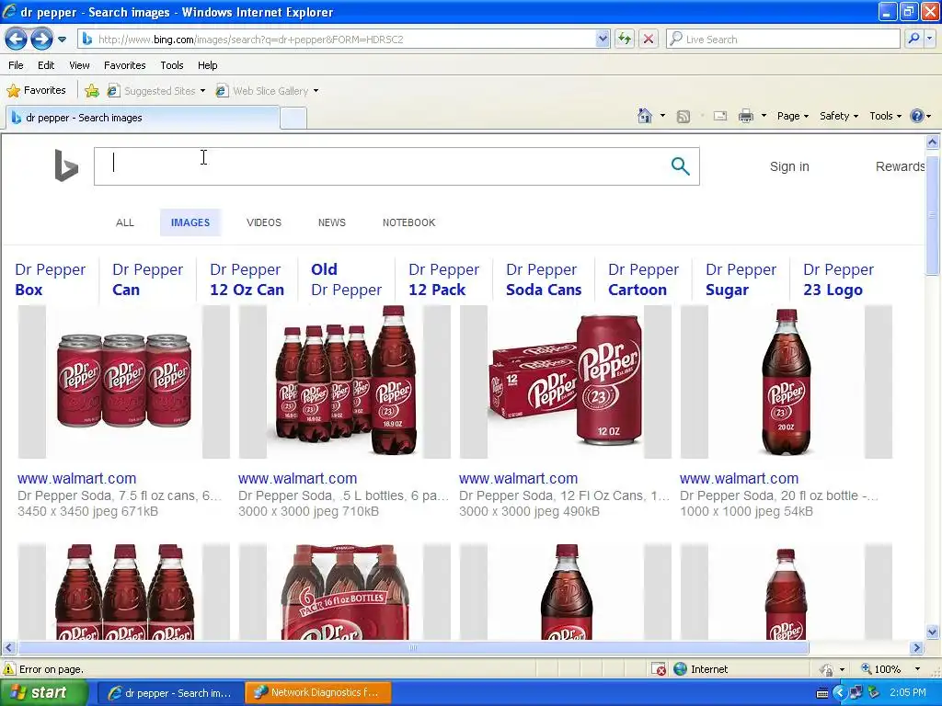Expand the address bar URL history dropdown
942x706 pixels.
[x=603, y=39]
